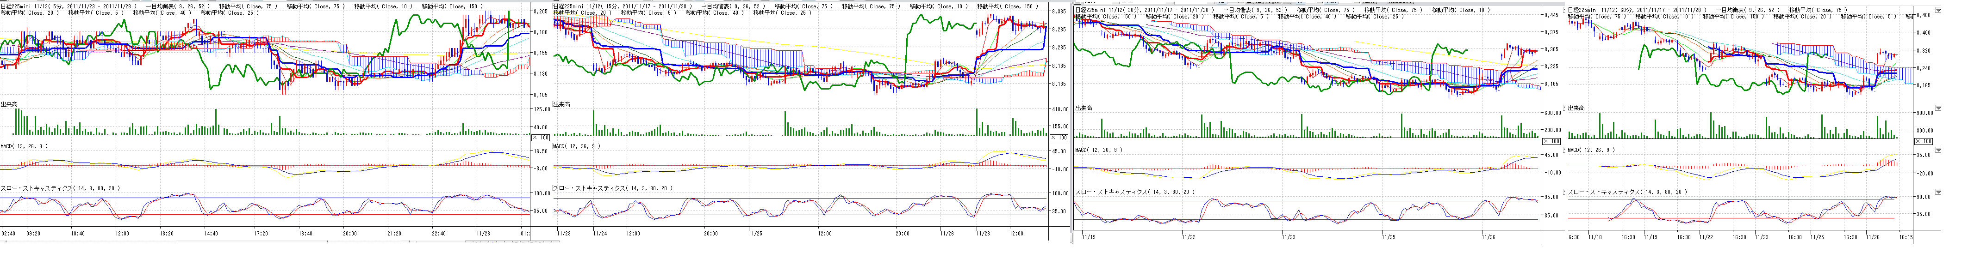Click the horizontal scrollbar below the 5分 chart
Screen dimensions: 1968x277
[x=504, y=243]
